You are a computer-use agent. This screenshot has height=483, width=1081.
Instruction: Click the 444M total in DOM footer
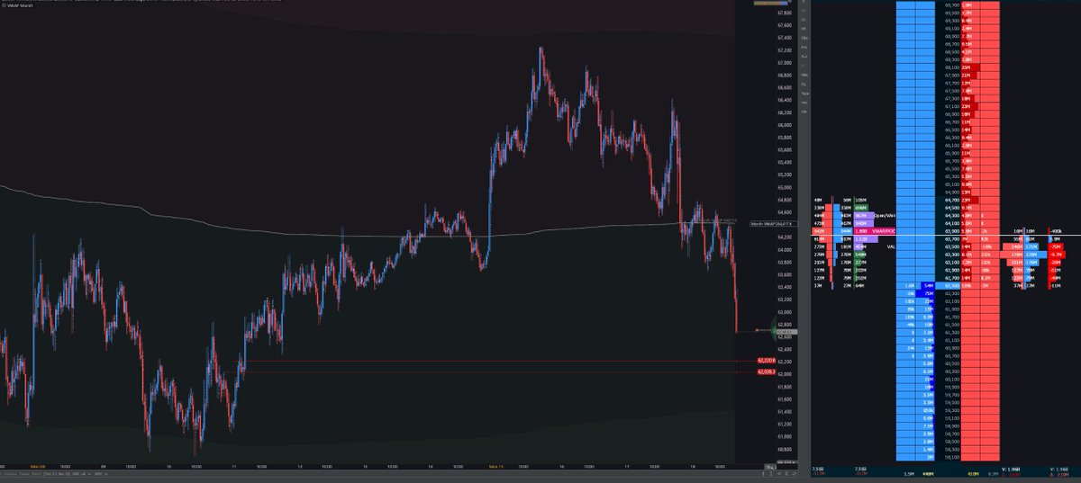click(928, 473)
